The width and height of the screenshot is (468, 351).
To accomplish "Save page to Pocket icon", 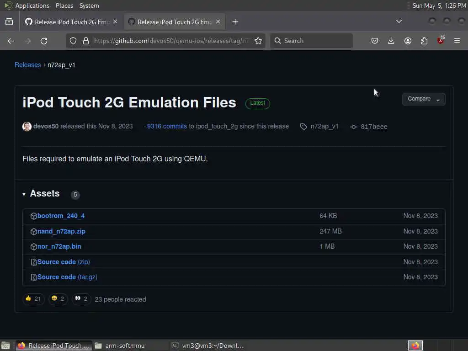I will [375, 41].
